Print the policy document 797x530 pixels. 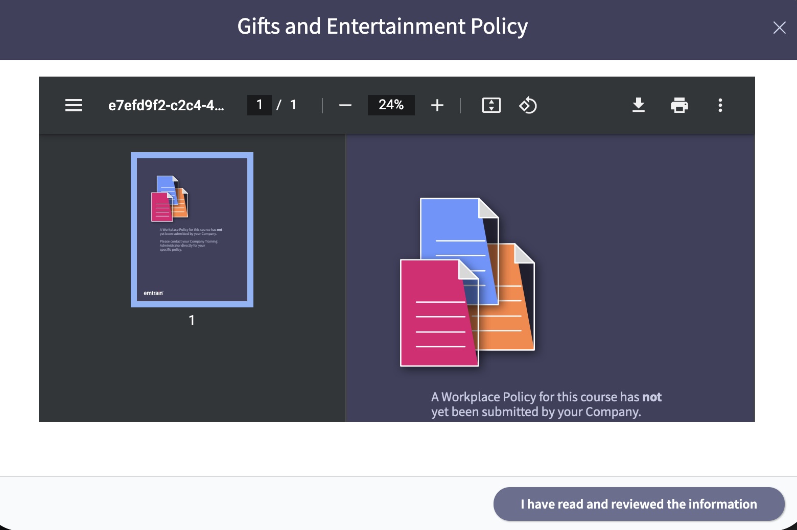coord(679,105)
